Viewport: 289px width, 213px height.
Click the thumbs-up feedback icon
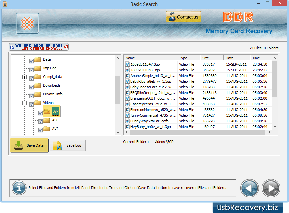click(x=12, y=47)
